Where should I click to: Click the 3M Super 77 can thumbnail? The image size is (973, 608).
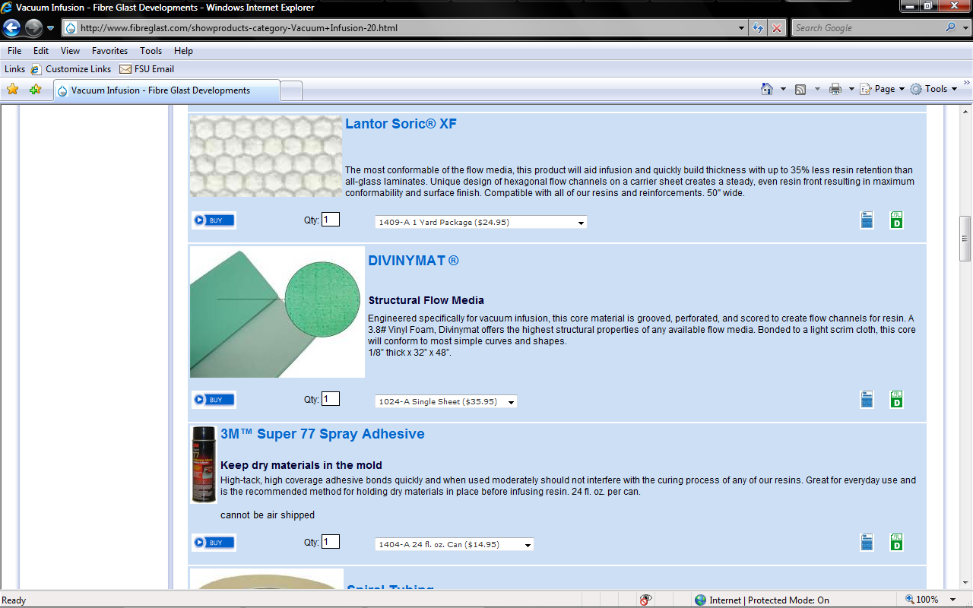pyautogui.click(x=204, y=464)
